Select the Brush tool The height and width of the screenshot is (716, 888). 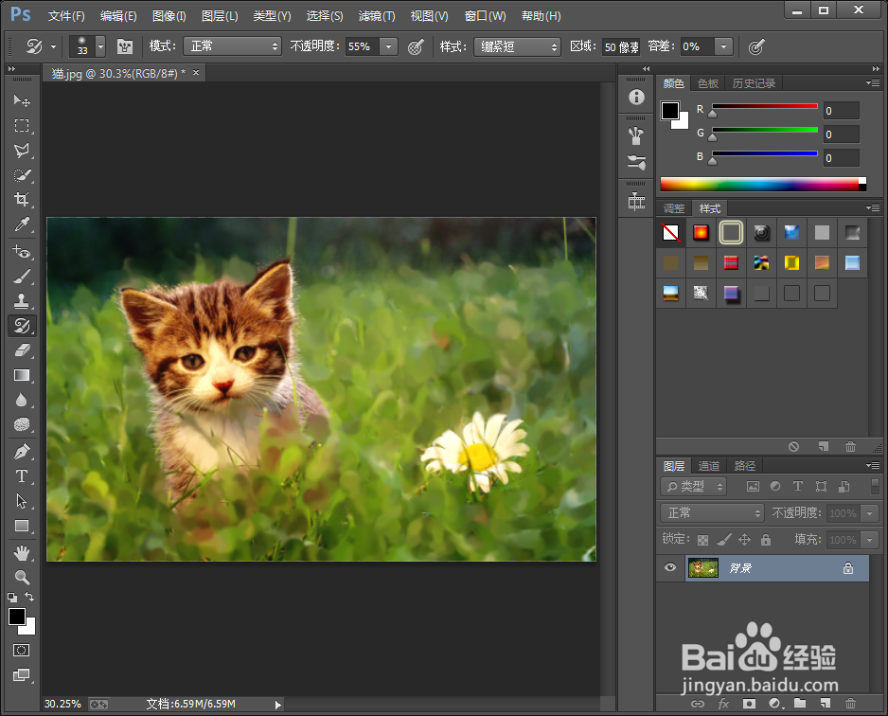click(x=23, y=276)
